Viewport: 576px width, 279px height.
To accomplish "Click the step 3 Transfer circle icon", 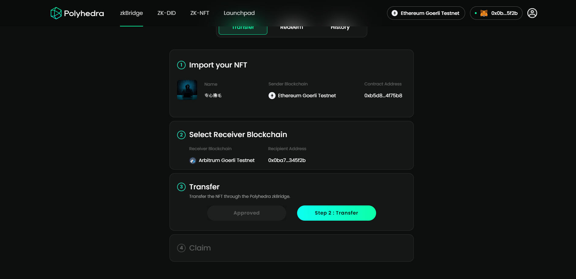I will (181, 187).
